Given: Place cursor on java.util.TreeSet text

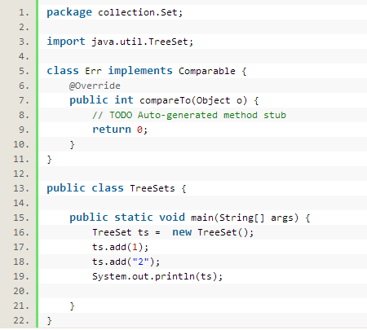Looking at the screenshot, I should click(142, 42).
